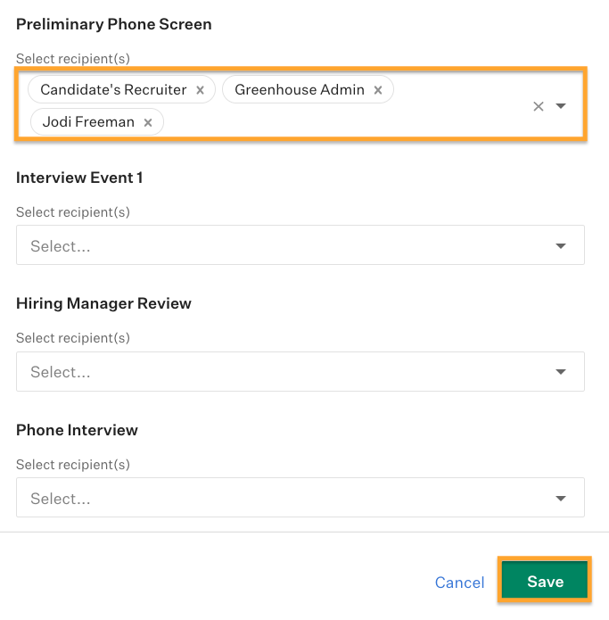Open Phone Interview dropdown arrow
Screen dimensions: 609x620
[x=561, y=499]
